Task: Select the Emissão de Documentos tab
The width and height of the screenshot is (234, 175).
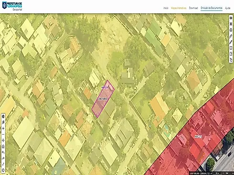Action: [212, 8]
